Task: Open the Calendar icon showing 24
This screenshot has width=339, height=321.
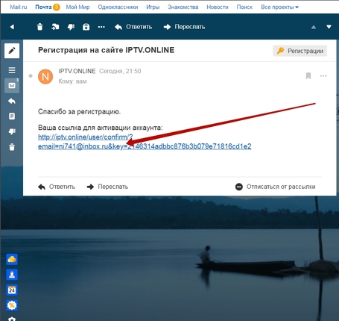Action: [12, 290]
